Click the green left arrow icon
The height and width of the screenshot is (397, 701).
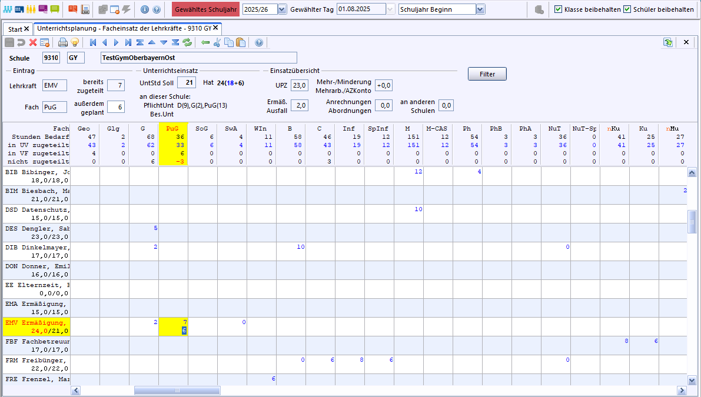click(x=205, y=42)
